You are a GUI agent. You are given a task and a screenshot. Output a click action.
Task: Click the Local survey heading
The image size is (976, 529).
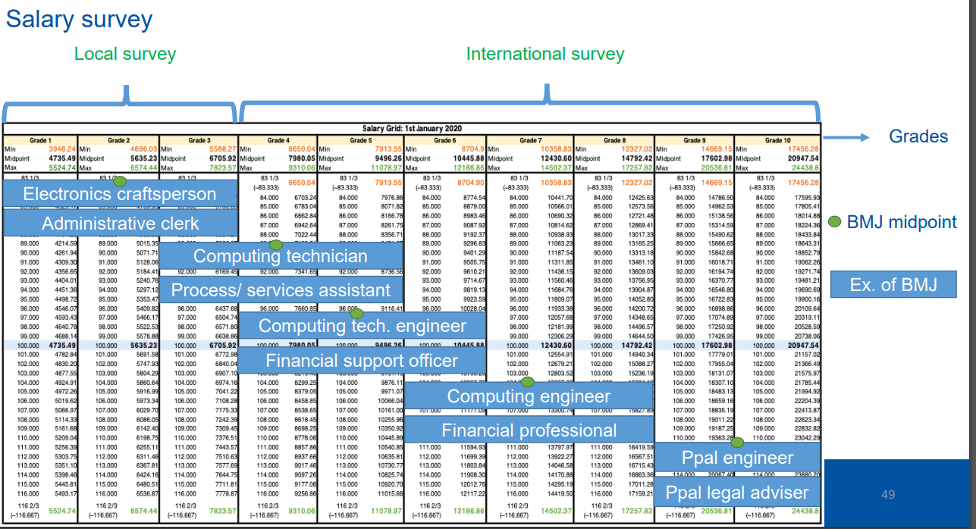[x=125, y=54]
